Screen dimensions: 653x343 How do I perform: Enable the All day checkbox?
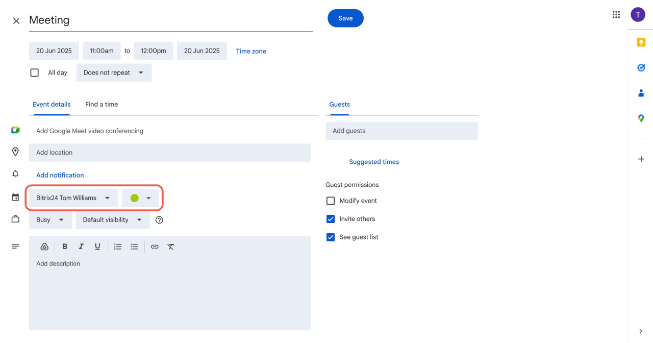(x=35, y=72)
